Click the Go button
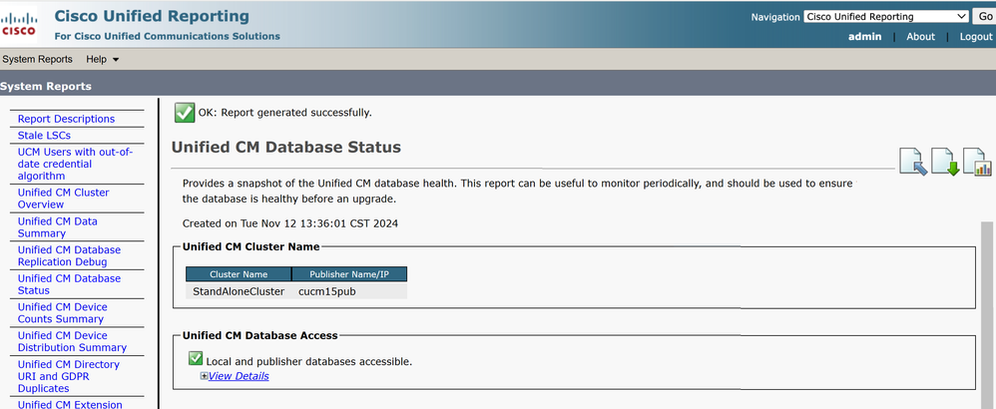 [x=985, y=17]
